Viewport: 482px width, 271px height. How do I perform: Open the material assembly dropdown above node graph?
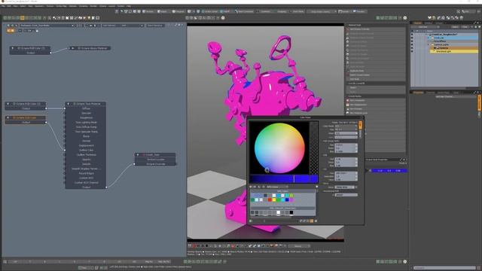(47, 26)
